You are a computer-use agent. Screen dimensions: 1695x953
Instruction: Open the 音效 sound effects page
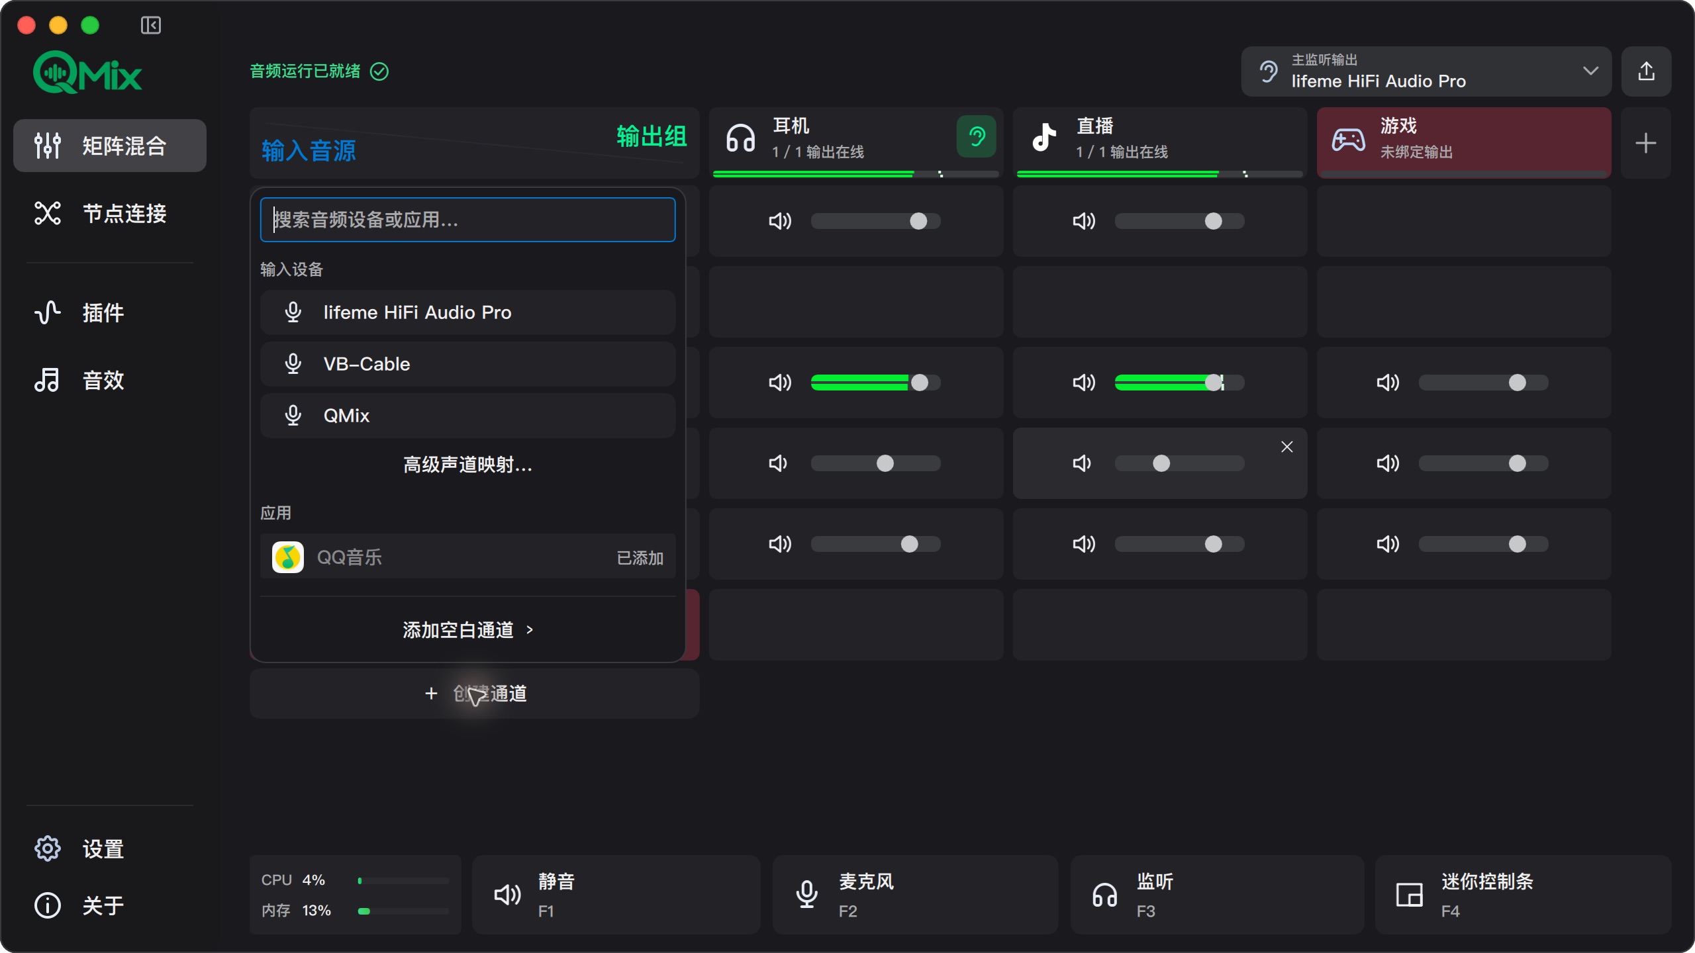click(x=110, y=380)
